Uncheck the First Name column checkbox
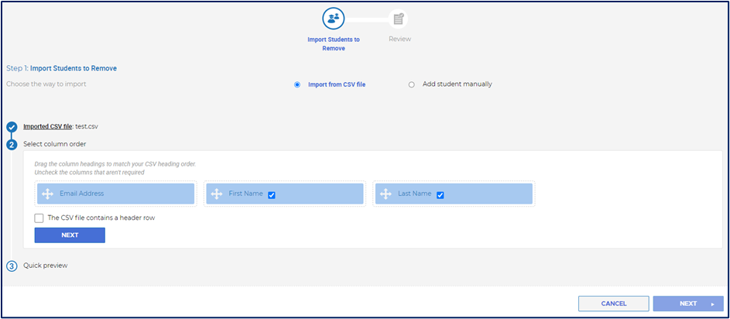Screen dimensions: 730x319 pyautogui.click(x=272, y=195)
